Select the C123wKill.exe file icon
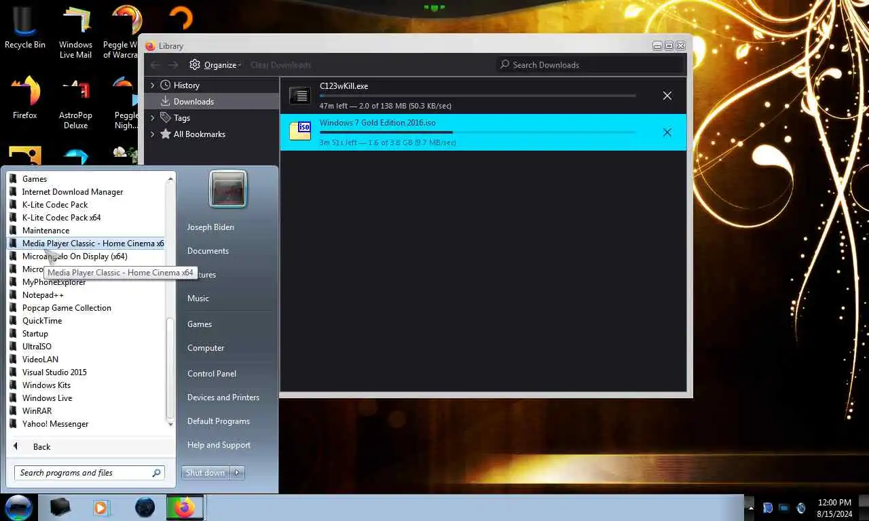Screen dimensions: 869x521 pyautogui.click(x=300, y=96)
